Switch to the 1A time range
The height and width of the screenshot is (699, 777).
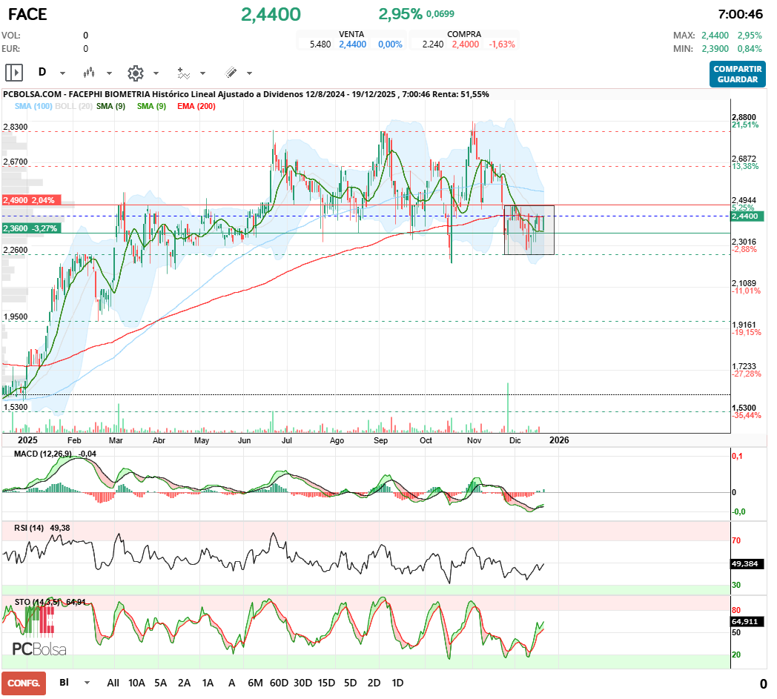[208, 683]
